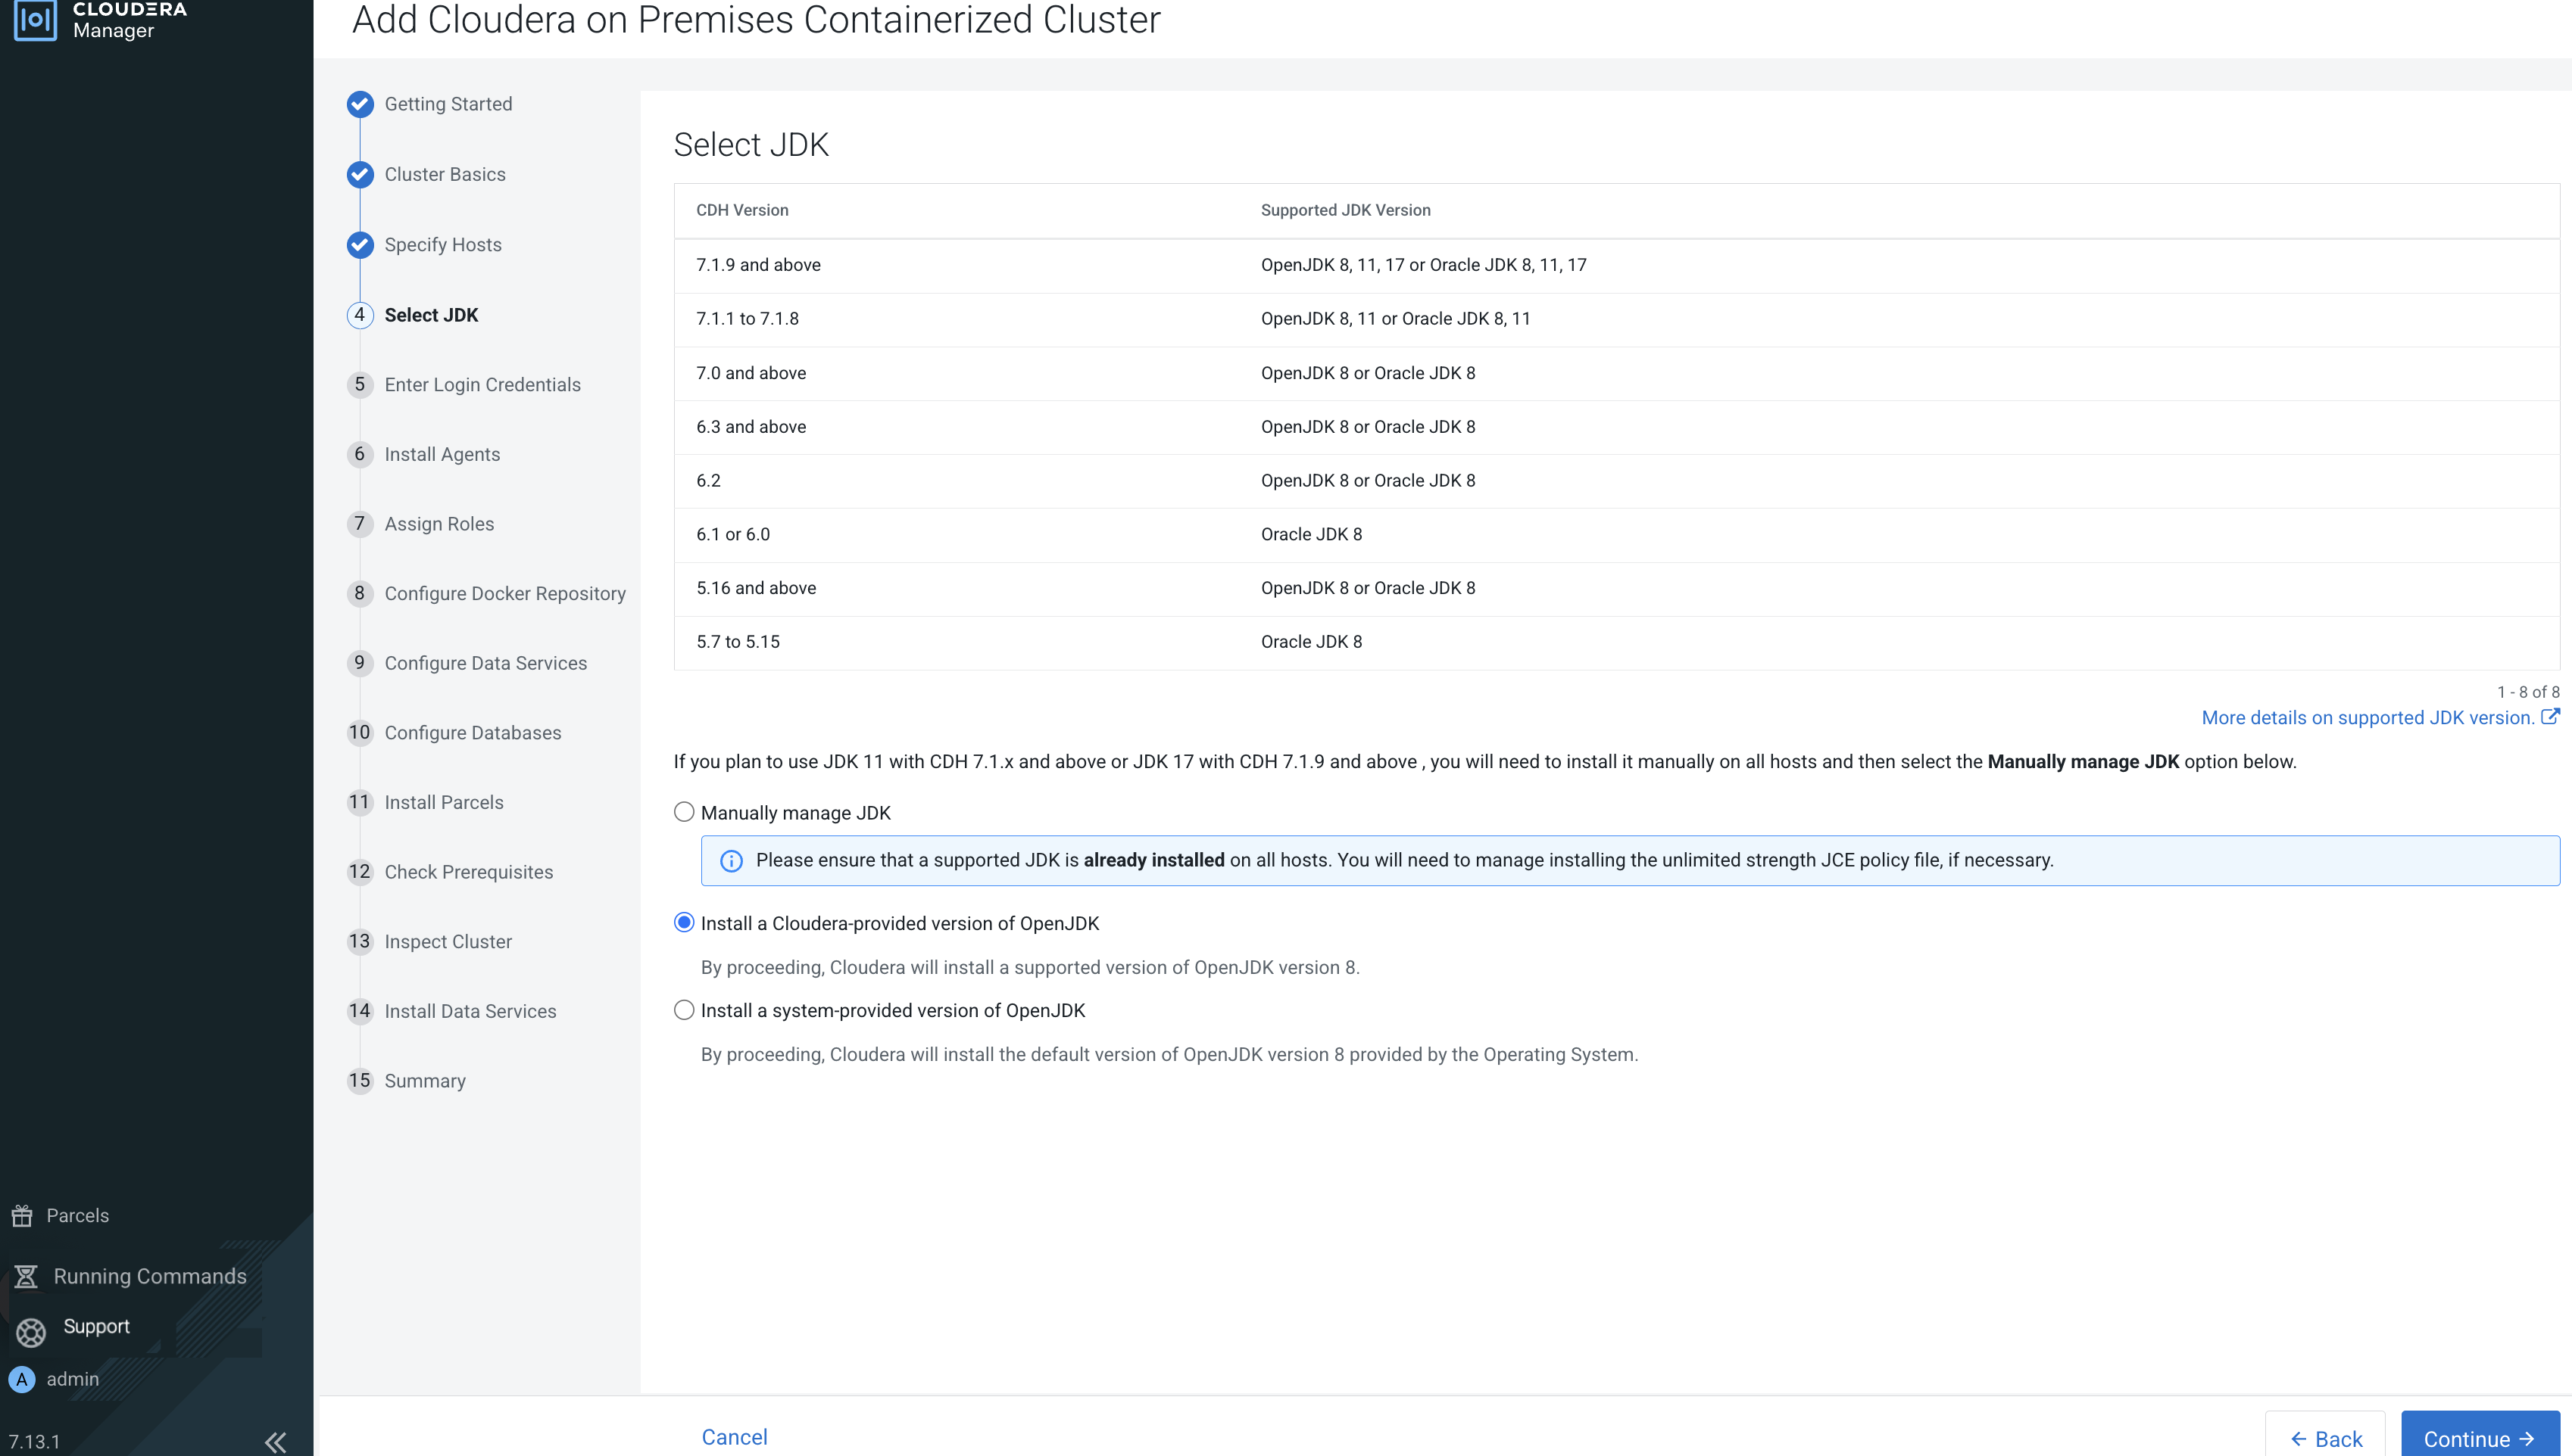Image resolution: width=2572 pixels, height=1456 pixels.
Task: Click the Support lifebuoy icon
Action: pos(31,1332)
